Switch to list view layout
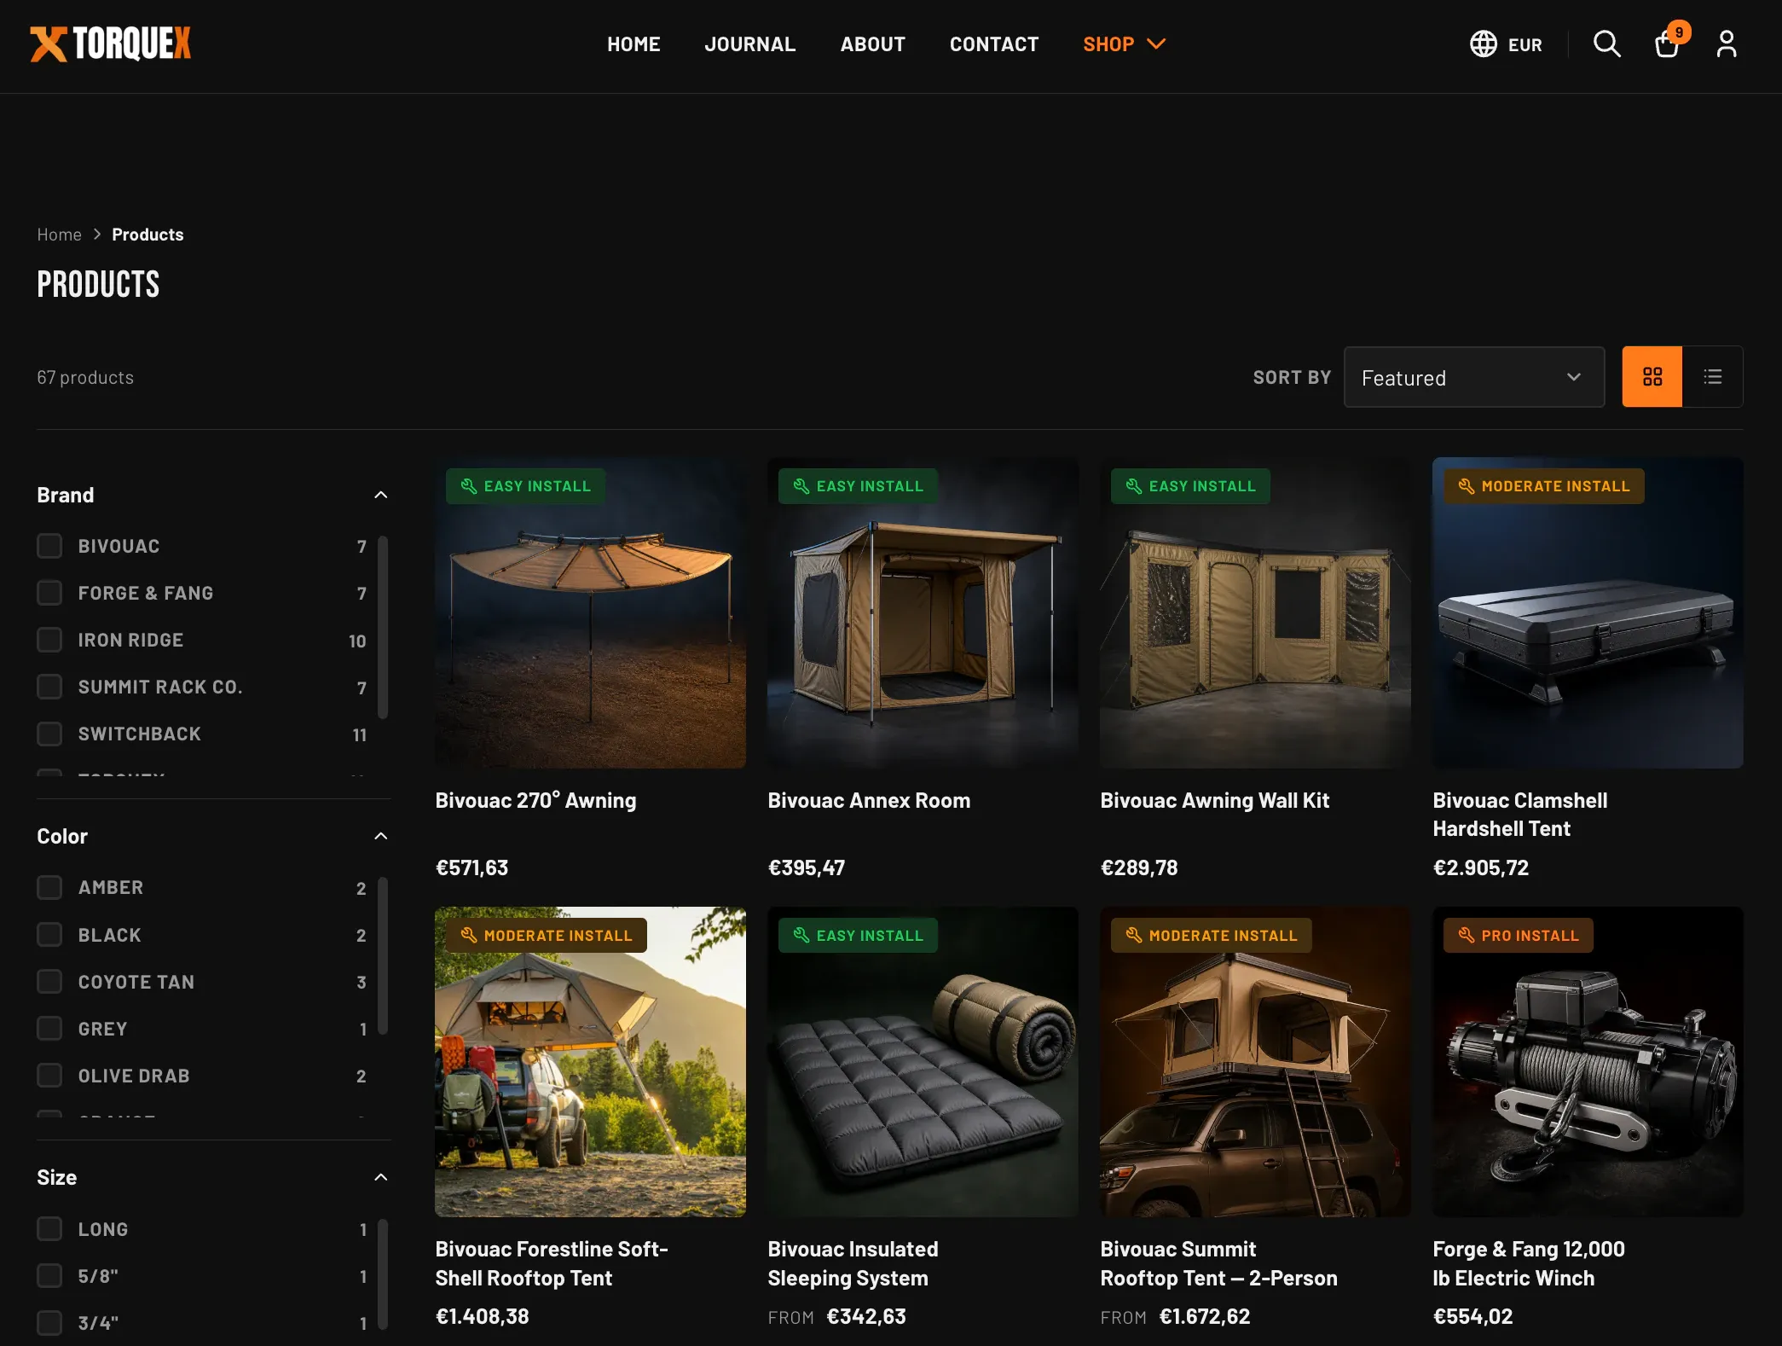The width and height of the screenshot is (1782, 1346). (1713, 377)
